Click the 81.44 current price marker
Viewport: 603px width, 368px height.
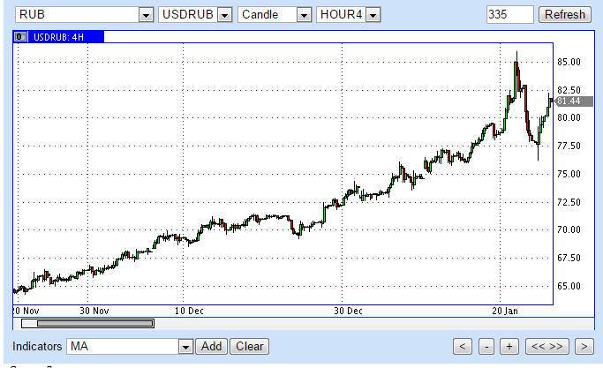[x=573, y=101]
